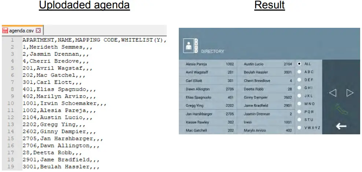The image size is (362, 172).
Task: Select directory entry Beulah Hassler 3001
Action: click(x=266, y=72)
